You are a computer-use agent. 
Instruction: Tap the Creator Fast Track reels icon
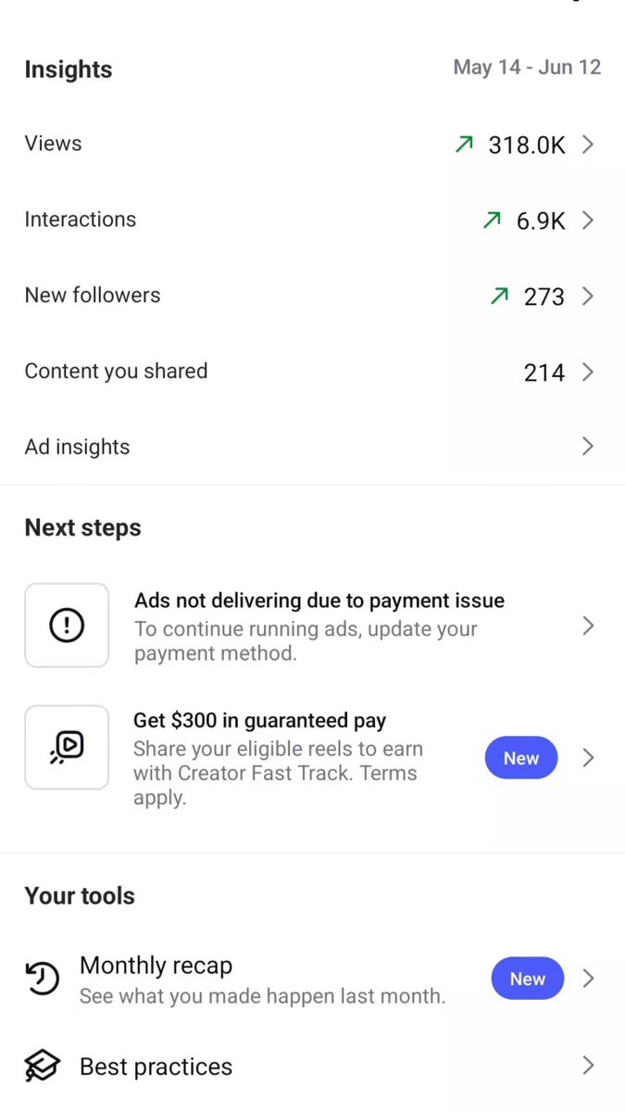(67, 748)
